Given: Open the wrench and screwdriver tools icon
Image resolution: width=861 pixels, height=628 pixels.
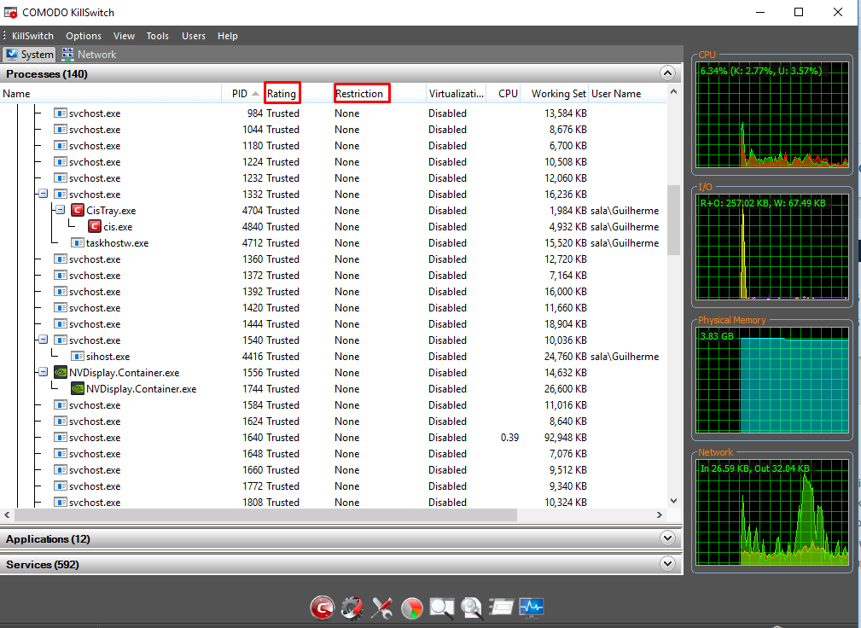Looking at the screenshot, I should [381, 608].
